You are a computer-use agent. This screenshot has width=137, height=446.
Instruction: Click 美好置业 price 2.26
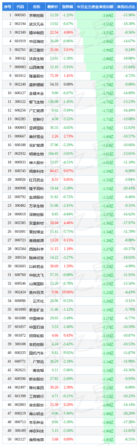click(x=55, y=136)
